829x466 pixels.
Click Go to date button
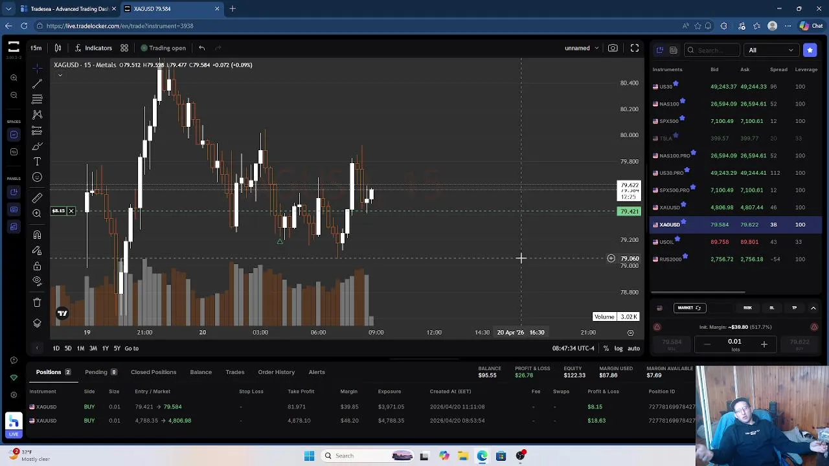tap(131, 348)
